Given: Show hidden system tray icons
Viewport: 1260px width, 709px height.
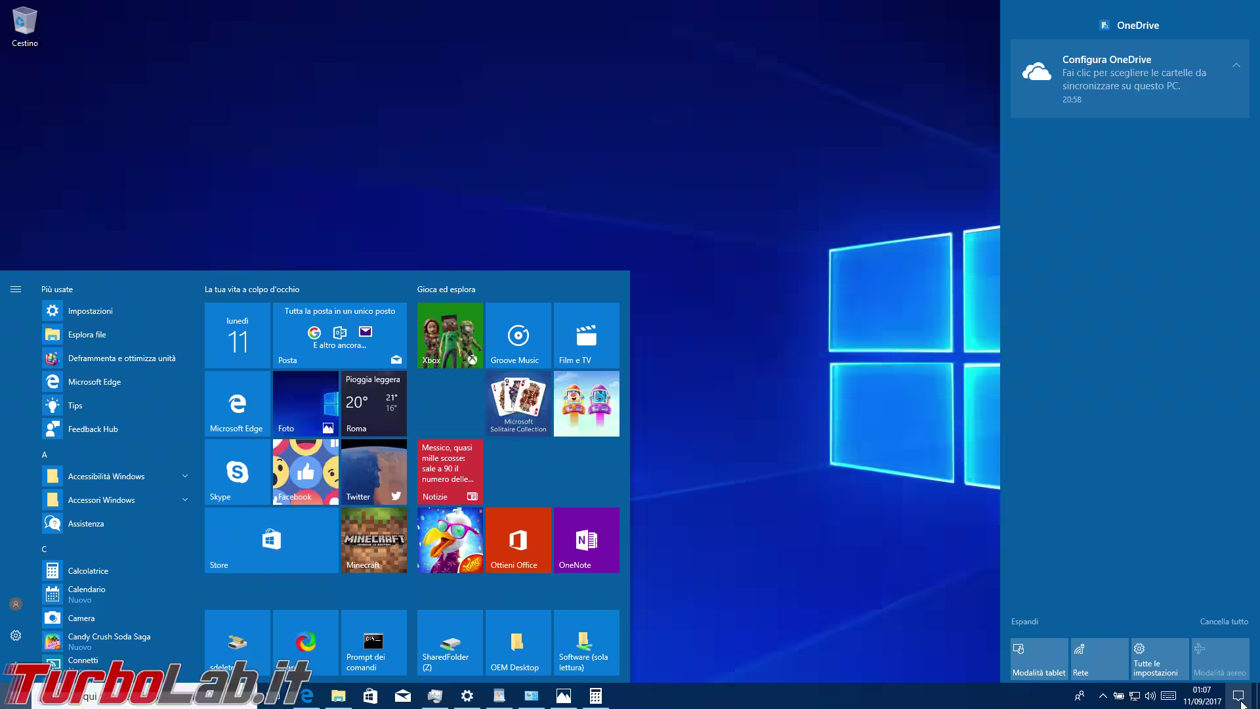Looking at the screenshot, I should coord(1102,696).
